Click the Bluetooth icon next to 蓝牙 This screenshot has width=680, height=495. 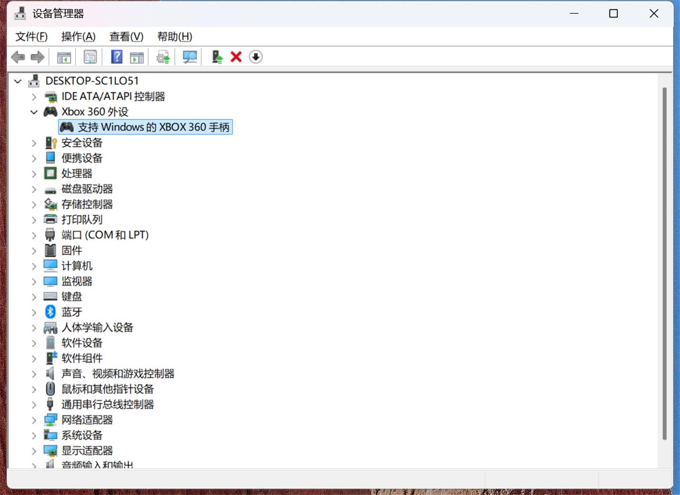[x=50, y=312]
